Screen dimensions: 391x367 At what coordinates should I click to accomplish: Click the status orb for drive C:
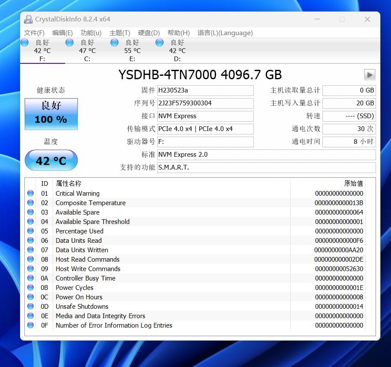pos(69,42)
